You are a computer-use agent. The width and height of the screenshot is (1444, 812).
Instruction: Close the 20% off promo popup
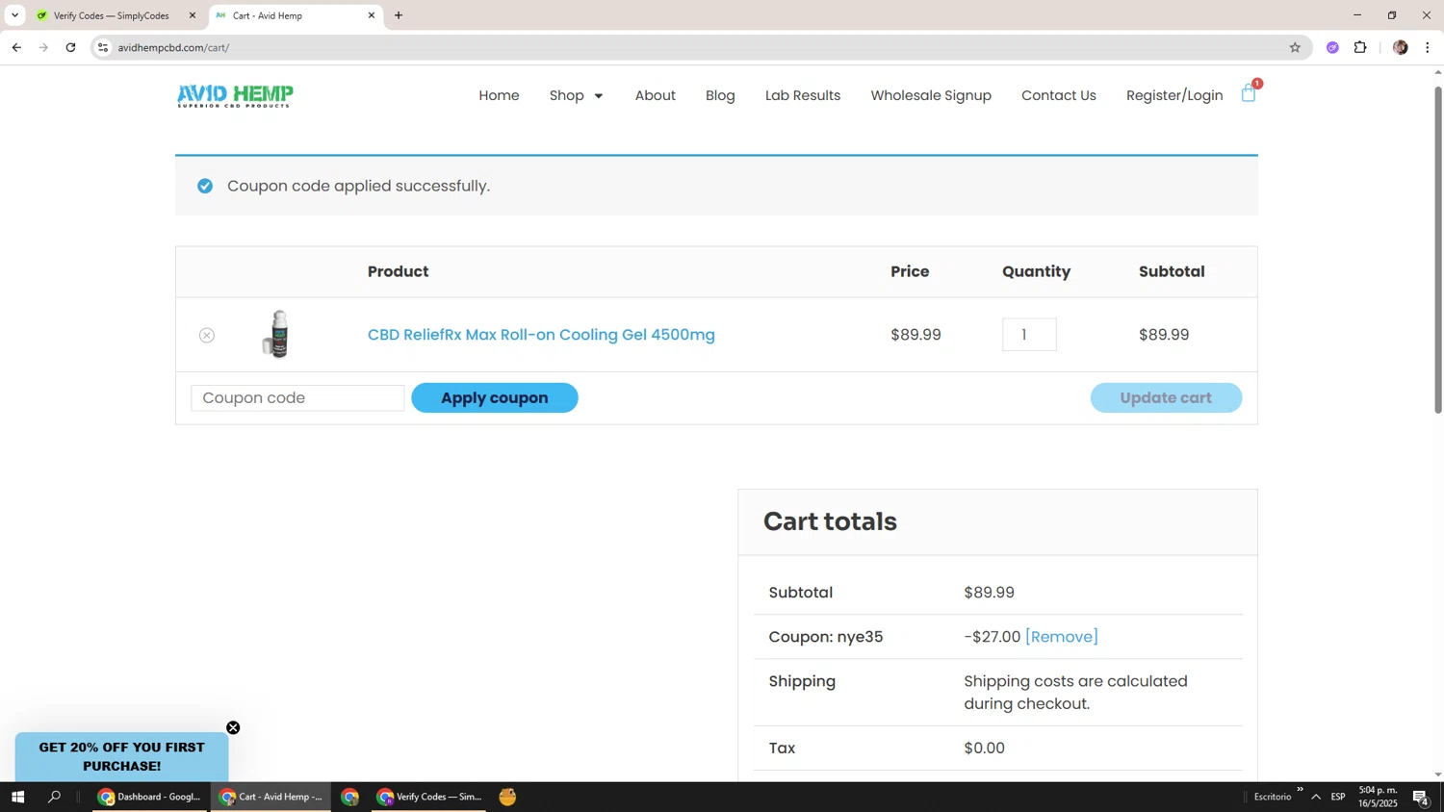(233, 728)
